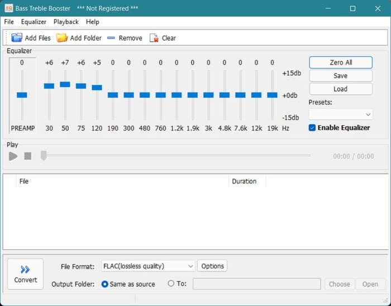Open the Playback menu
This screenshot has width=391, height=306.
(66, 22)
